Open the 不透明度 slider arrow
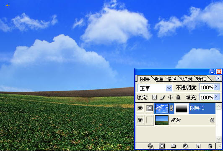 pyautogui.click(x=217, y=87)
